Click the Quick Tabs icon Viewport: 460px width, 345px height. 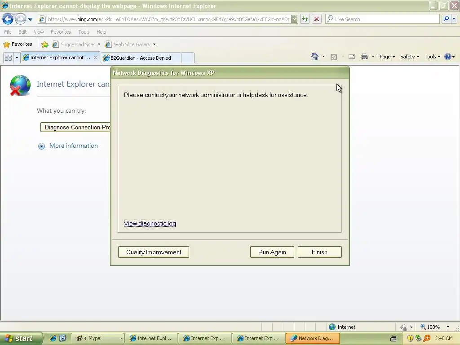(x=8, y=58)
